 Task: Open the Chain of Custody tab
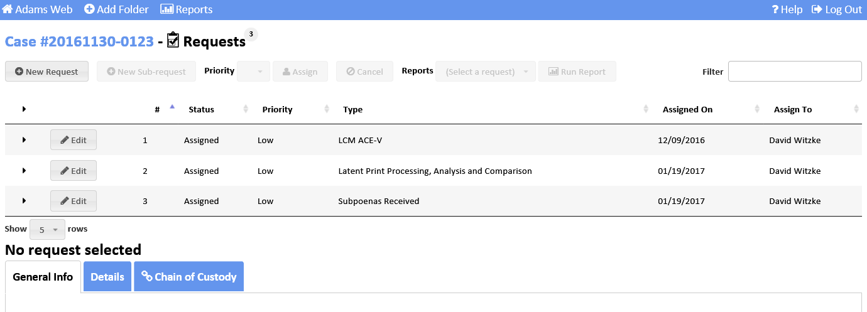coord(188,277)
